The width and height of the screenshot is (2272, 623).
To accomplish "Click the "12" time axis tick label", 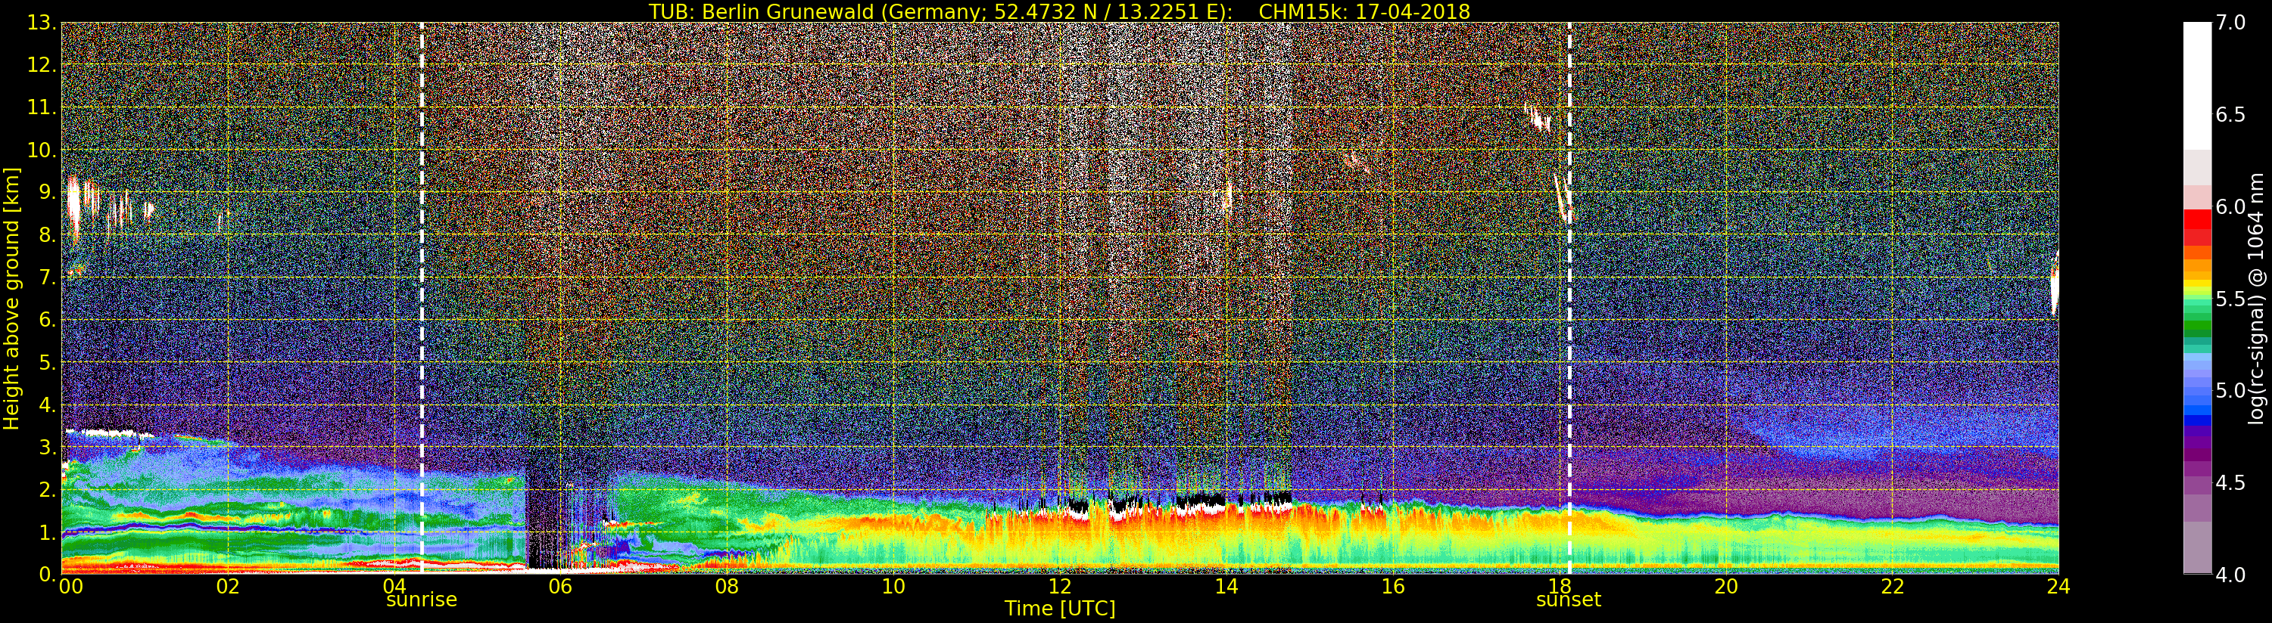I will tap(1060, 587).
